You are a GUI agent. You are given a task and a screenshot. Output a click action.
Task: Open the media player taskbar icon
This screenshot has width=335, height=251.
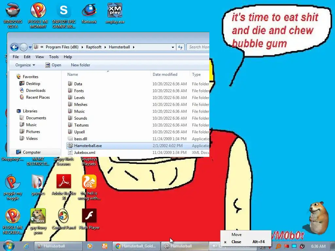coord(90,246)
